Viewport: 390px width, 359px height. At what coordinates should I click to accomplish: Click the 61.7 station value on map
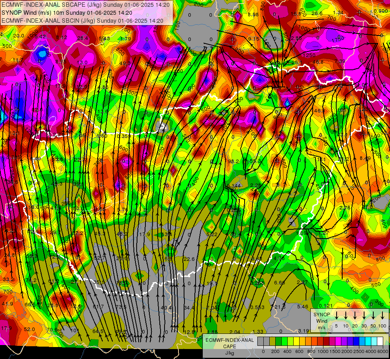pyautogui.click(x=98, y=306)
